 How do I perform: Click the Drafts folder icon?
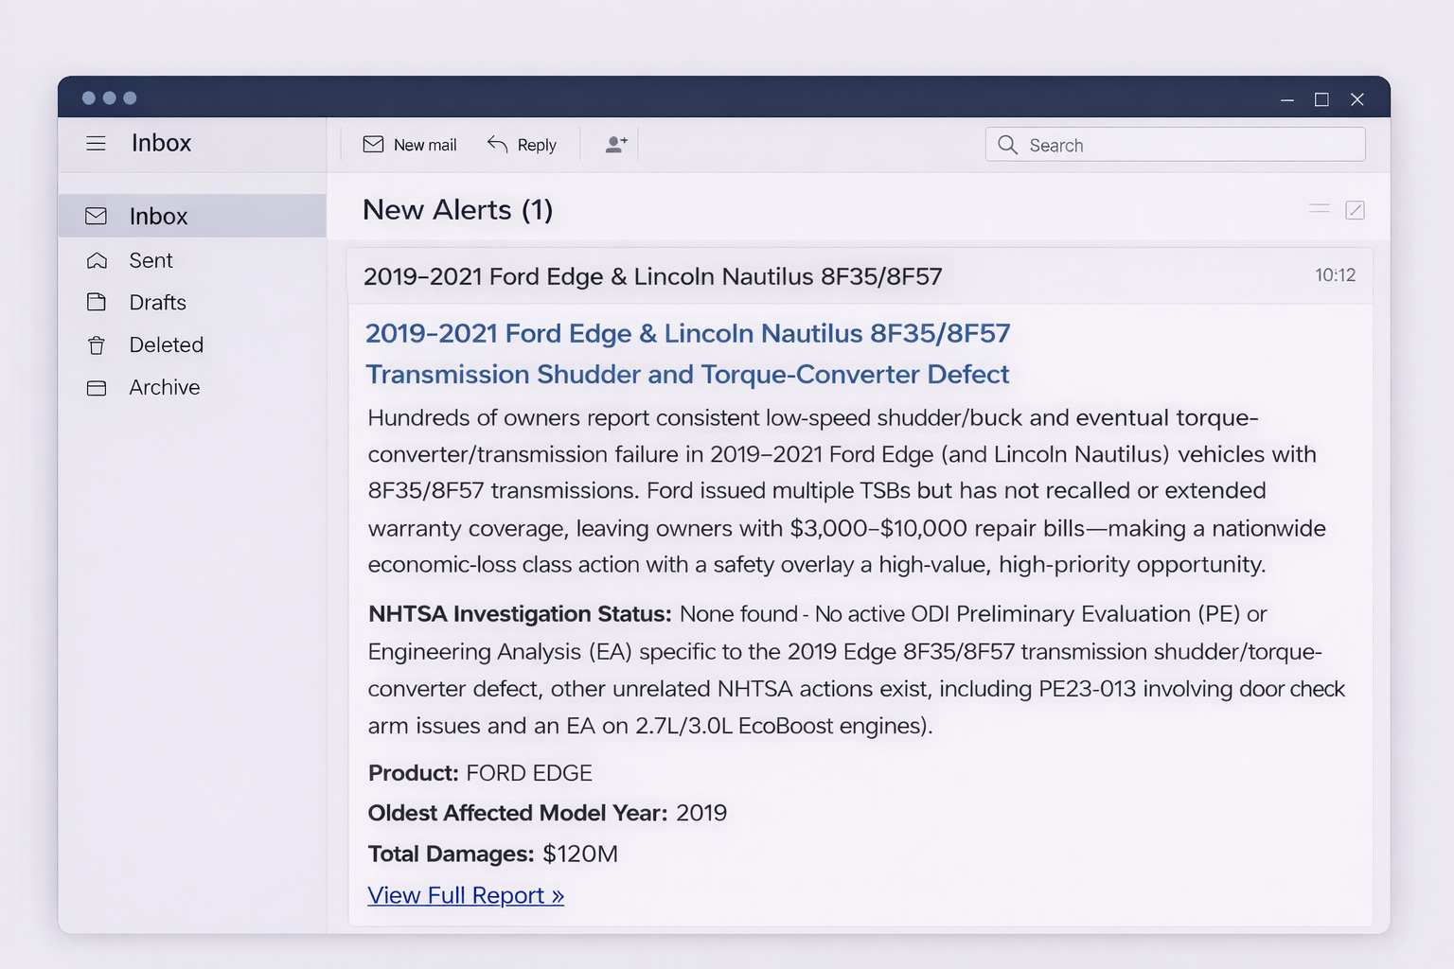97,302
